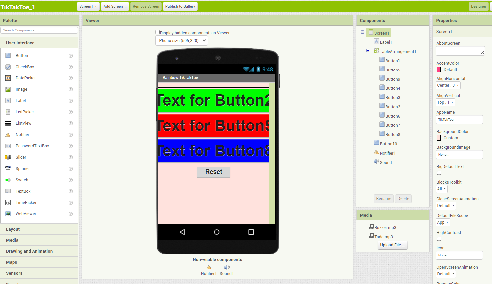Select the WebViewer component icon
The height and width of the screenshot is (284, 492).
click(8, 214)
